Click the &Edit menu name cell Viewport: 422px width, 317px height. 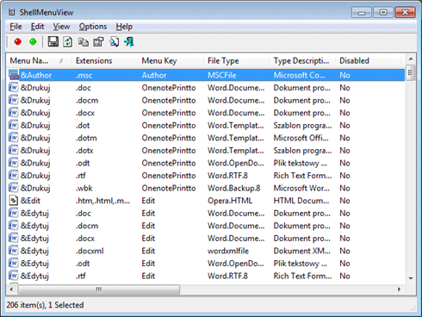[30, 201]
